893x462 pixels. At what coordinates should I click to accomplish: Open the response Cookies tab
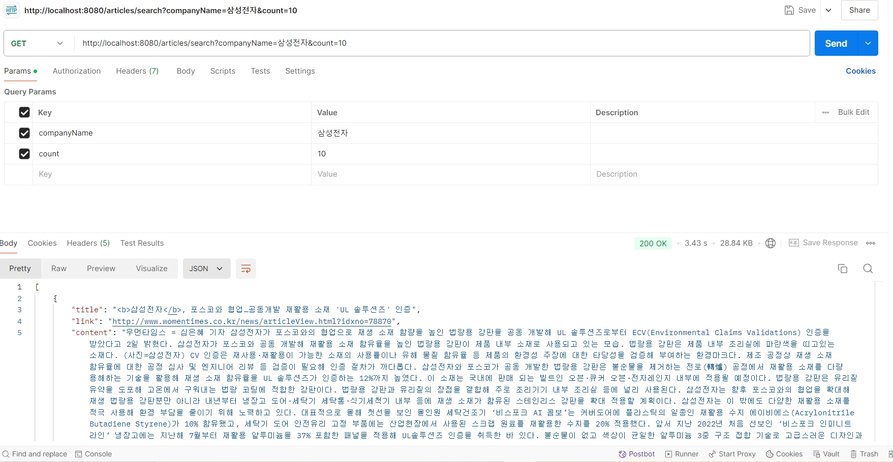click(x=42, y=243)
